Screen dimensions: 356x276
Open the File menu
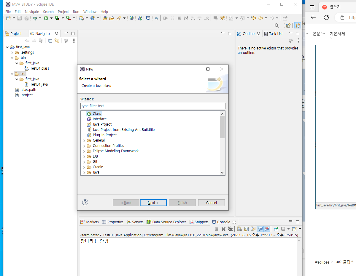pos(8,12)
